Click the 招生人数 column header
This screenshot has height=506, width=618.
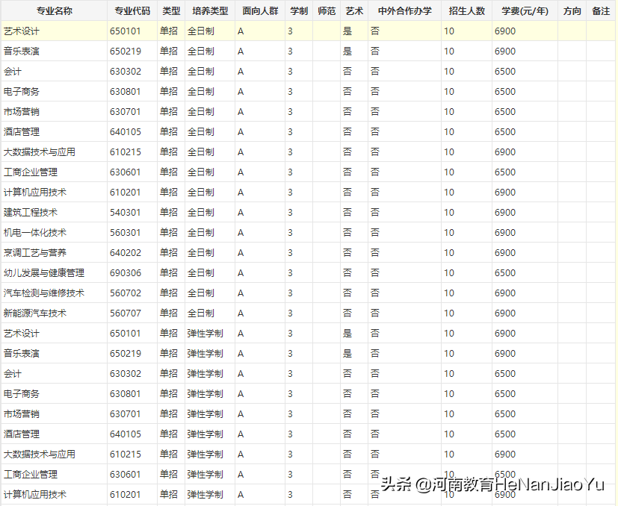(466, 11)
